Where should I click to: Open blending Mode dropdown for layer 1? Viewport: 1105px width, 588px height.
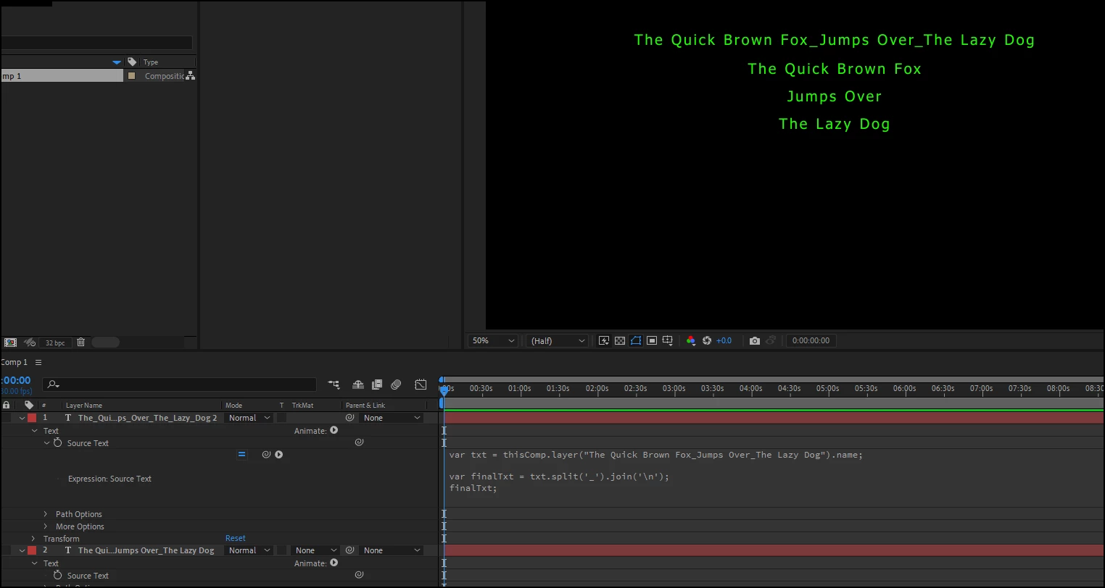pyautogui.click(x=249, y=418)
